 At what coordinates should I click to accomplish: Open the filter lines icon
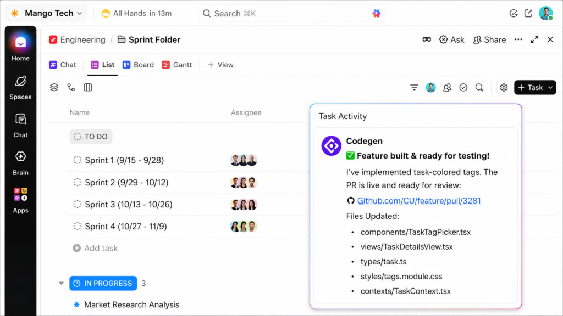click(x=414, y=87)
